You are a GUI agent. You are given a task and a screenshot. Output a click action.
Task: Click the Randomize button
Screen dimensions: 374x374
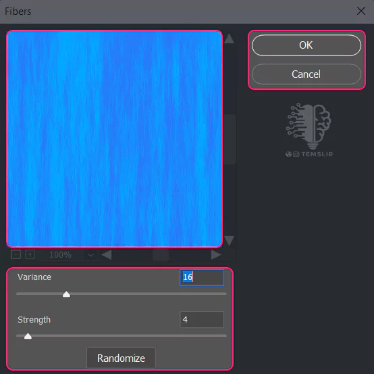pyautogui.click(x=121, y=358)
